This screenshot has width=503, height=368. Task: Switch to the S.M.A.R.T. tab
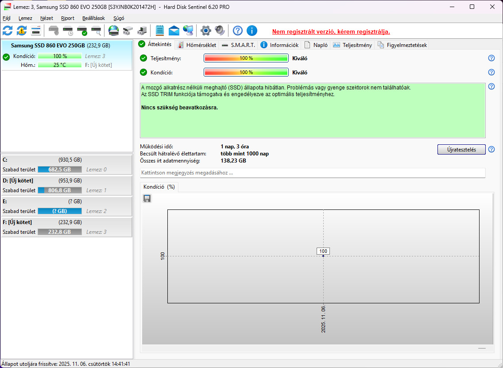[x=239, y=45]
